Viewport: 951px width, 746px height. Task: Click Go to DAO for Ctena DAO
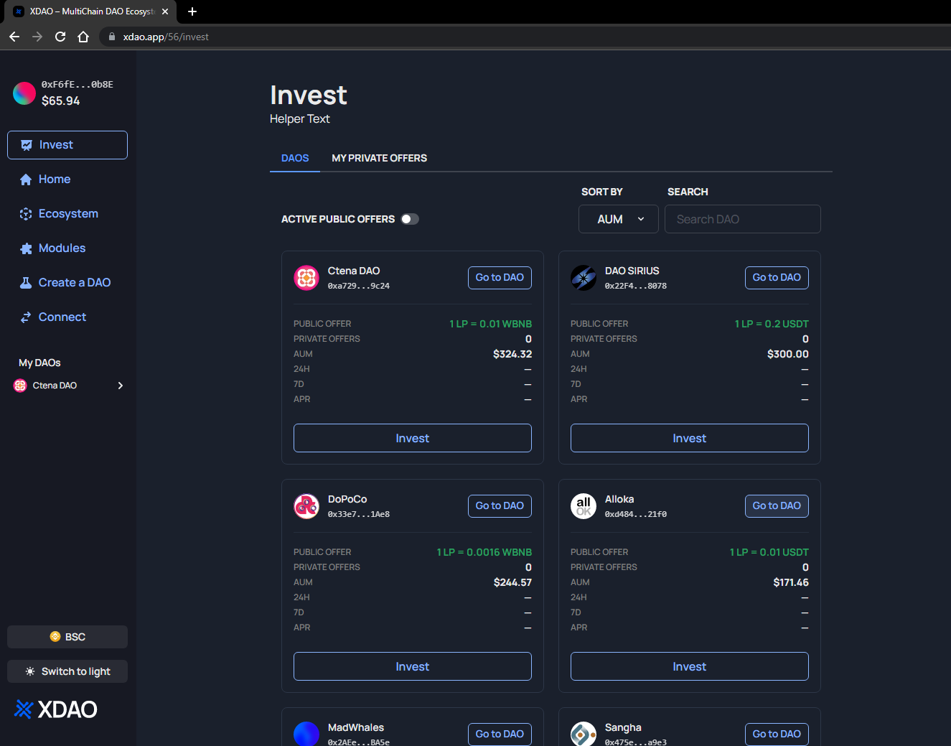pyautogui.click(x=500, y=278)
